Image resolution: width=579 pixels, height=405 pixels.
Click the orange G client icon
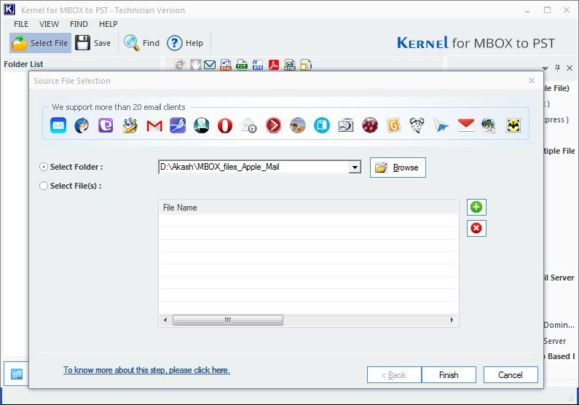pyautogui.click(x=393, y=125)
